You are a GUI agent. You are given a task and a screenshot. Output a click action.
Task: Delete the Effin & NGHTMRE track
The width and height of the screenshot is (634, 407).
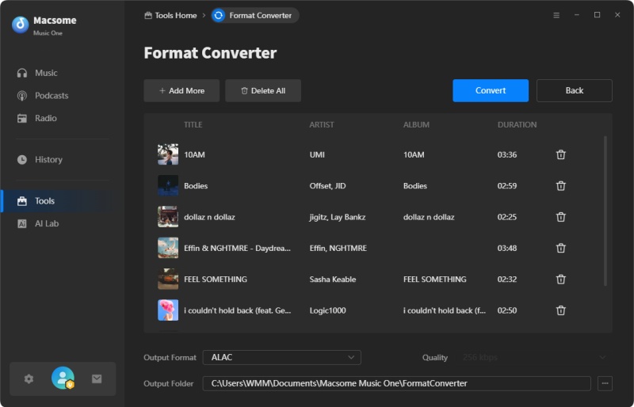click(x=561, y=248)
